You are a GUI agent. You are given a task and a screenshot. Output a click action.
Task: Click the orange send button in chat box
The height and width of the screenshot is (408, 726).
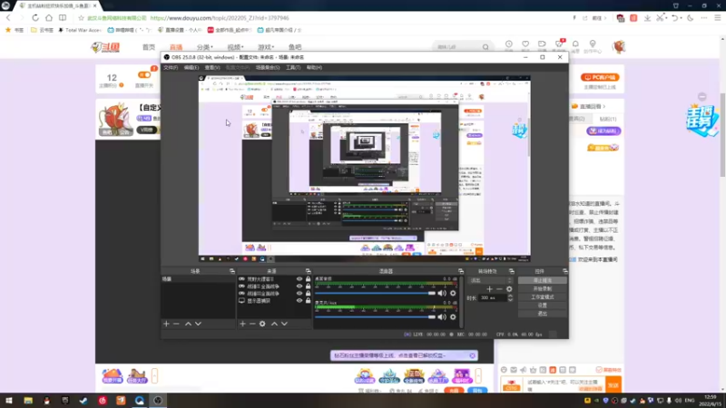pos(613,384)
